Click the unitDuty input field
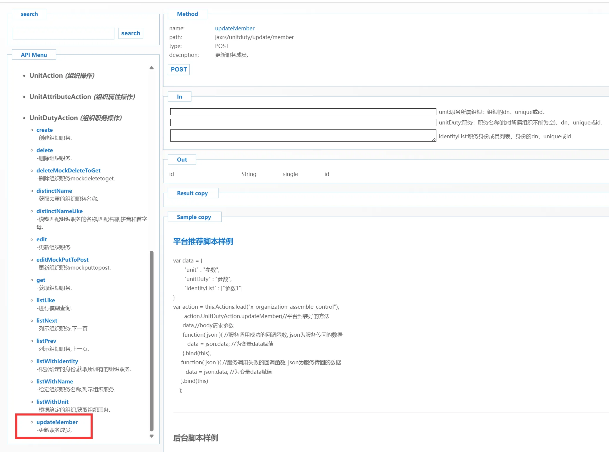The height and width of the screenshot is (452, 609). click(303, 123)
